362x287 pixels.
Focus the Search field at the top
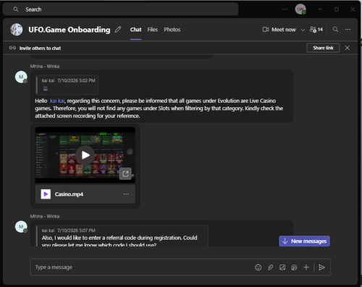point(120,9)
